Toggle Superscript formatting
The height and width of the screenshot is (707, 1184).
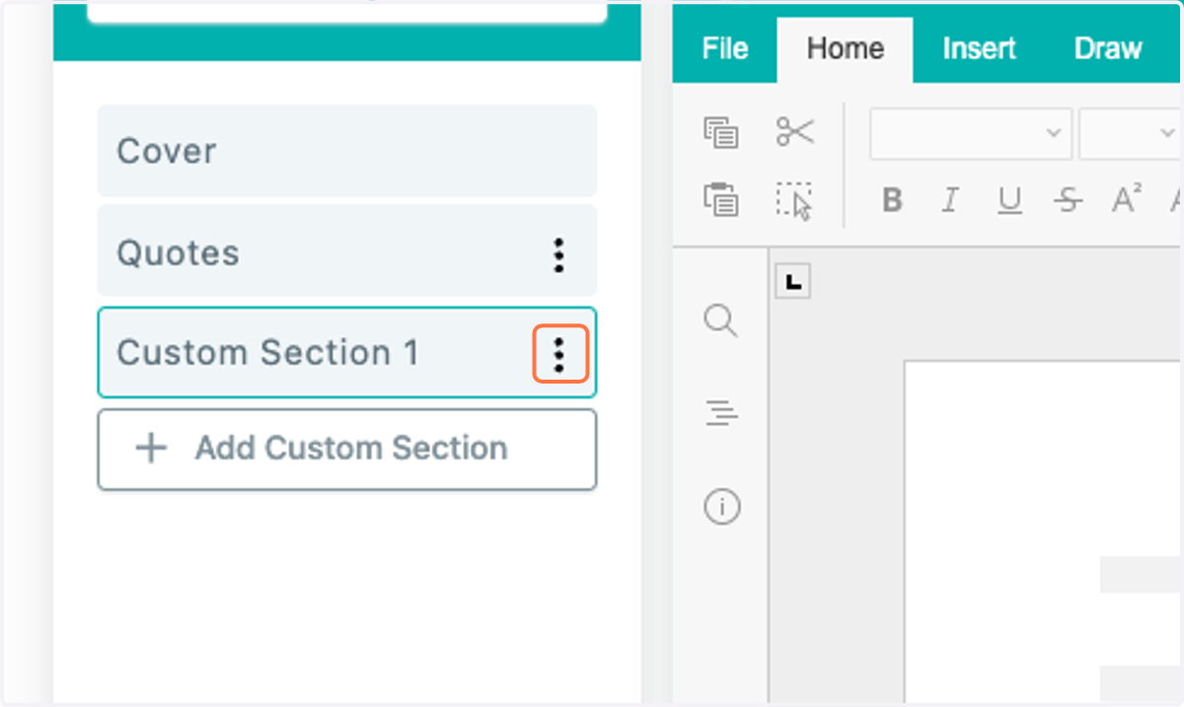coord(1126,200)
